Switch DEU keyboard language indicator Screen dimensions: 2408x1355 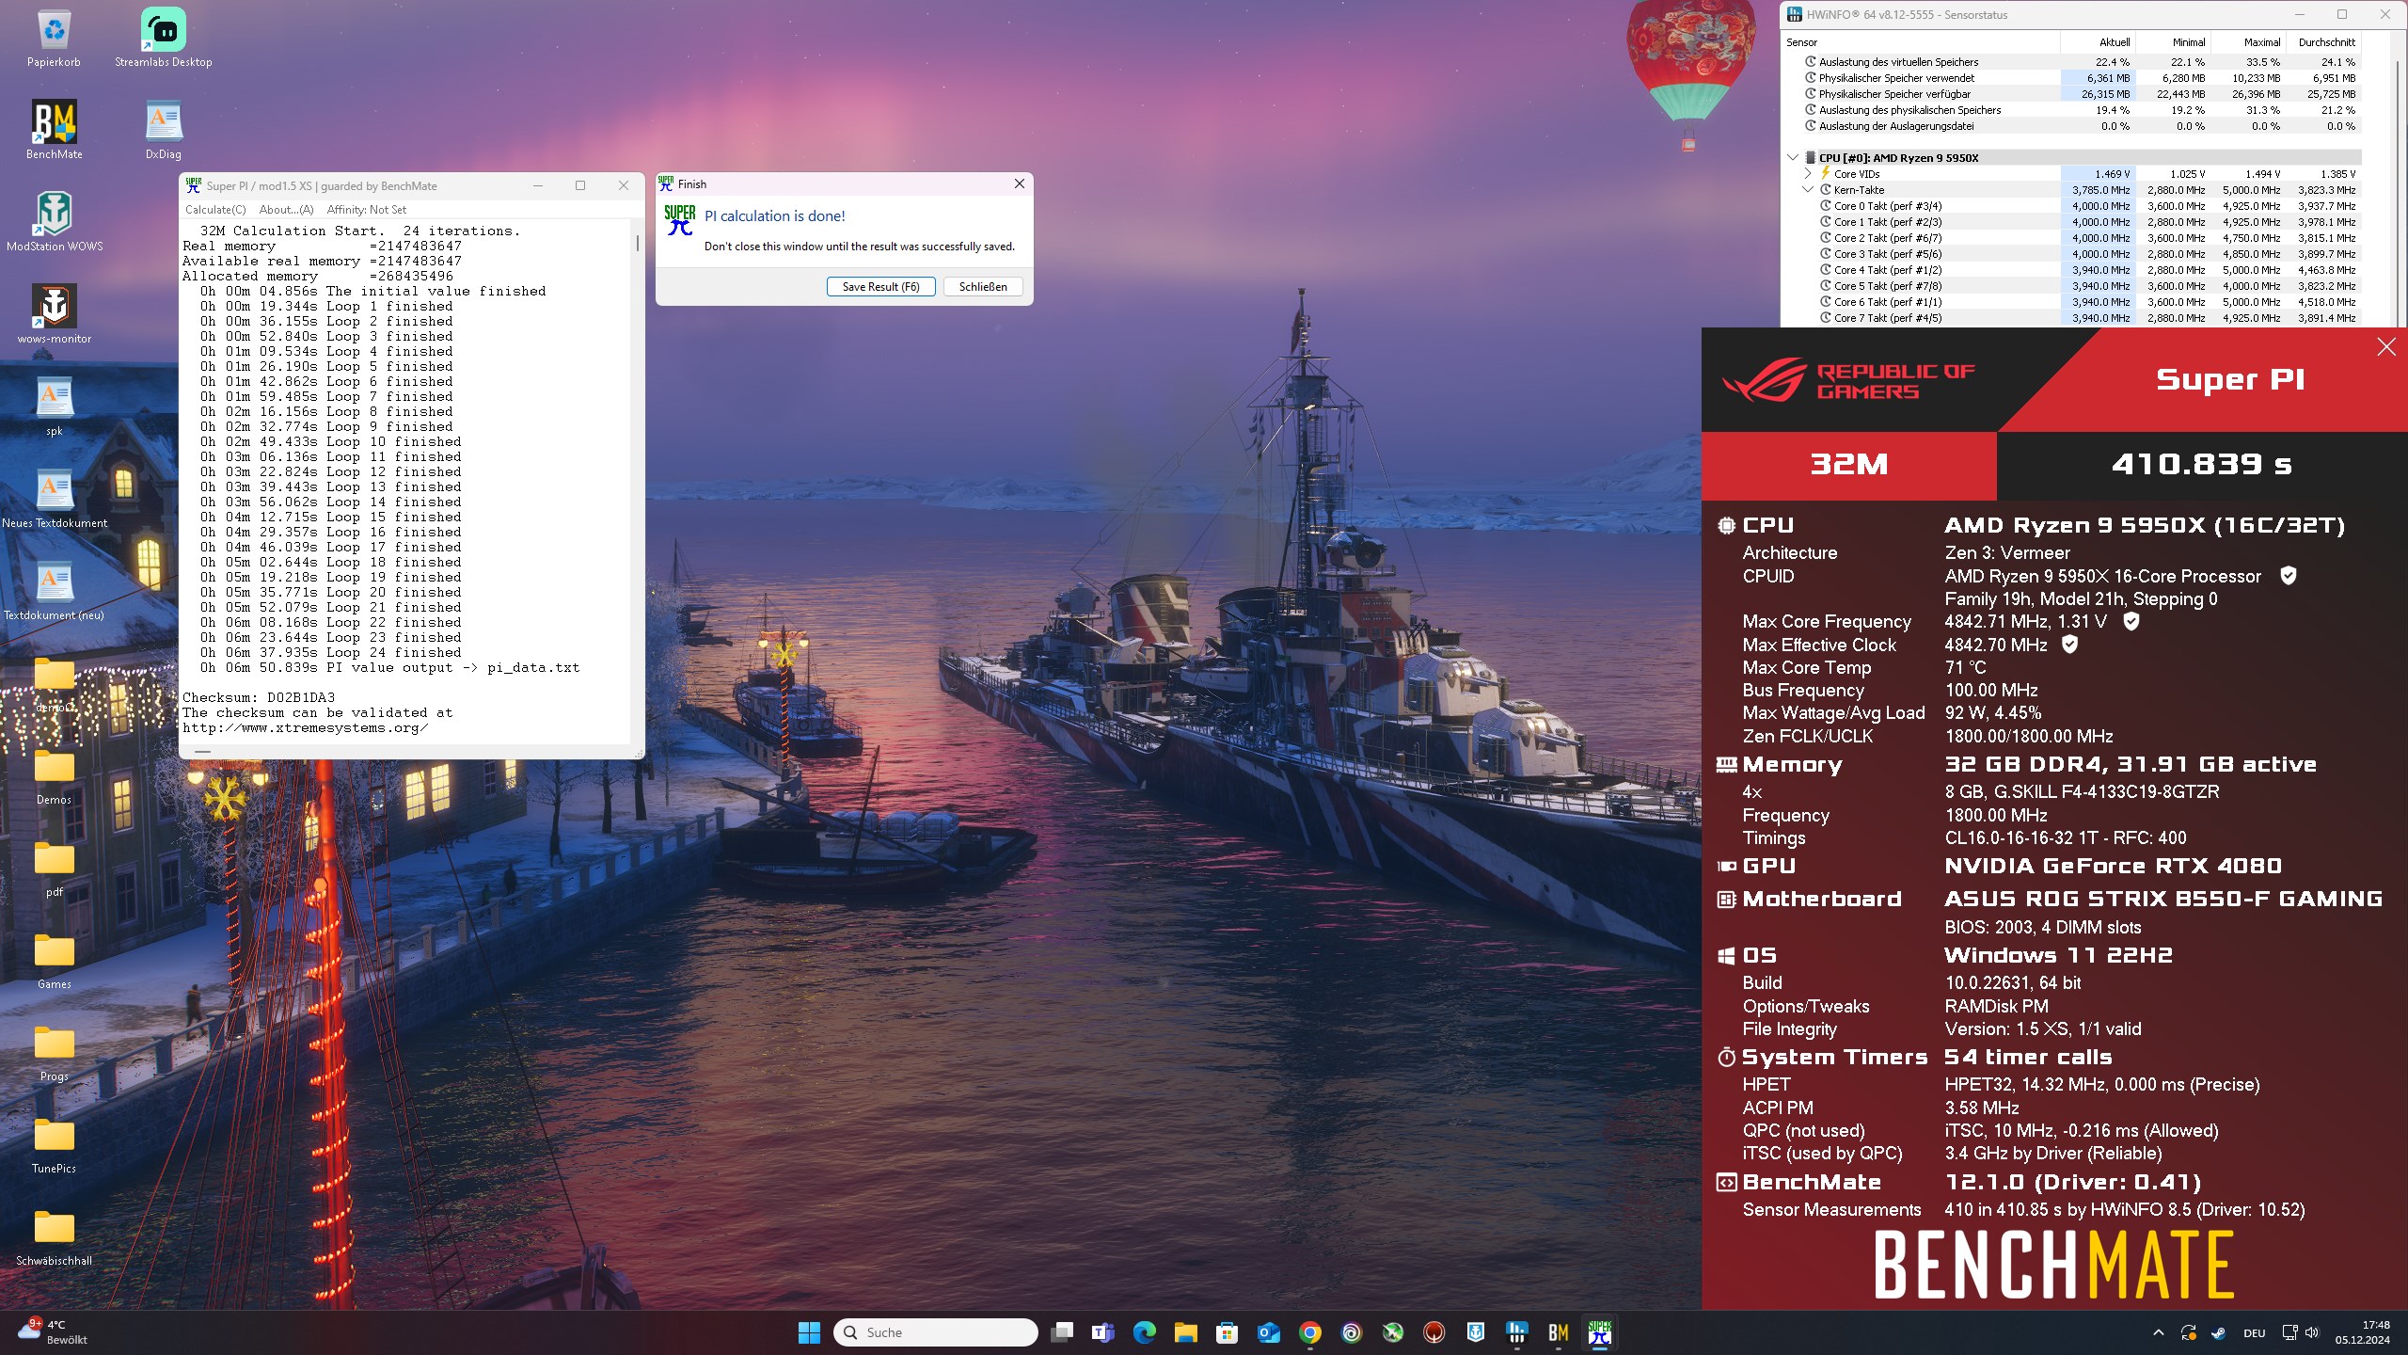[x=2255, y=1332]
